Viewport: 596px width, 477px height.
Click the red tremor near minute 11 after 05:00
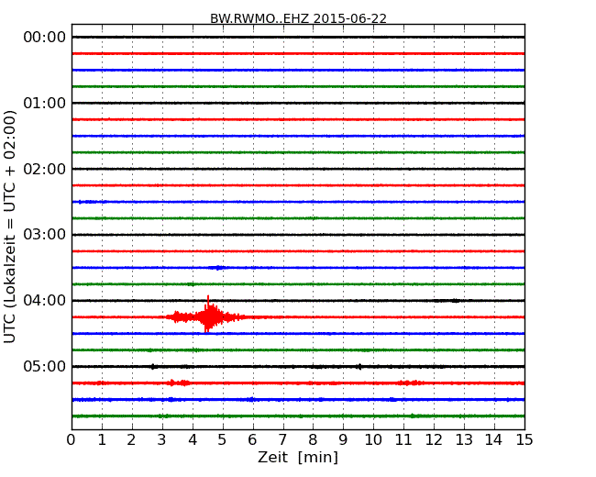411,383
